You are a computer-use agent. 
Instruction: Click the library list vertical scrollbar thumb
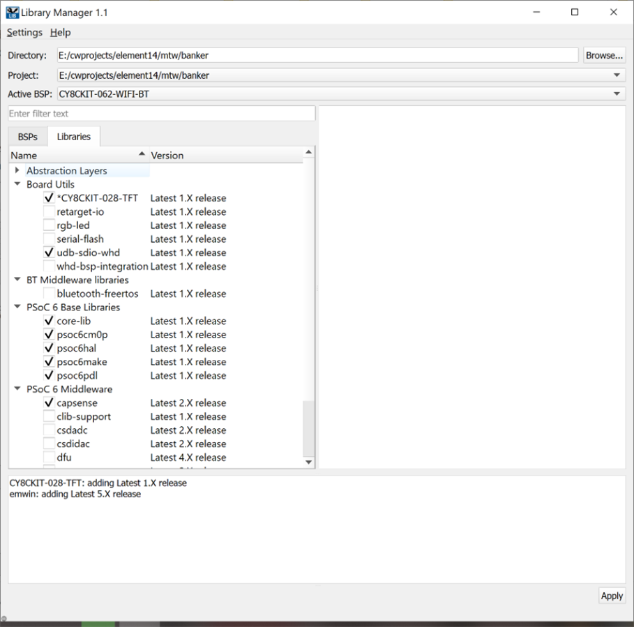[x=308, y=428]
